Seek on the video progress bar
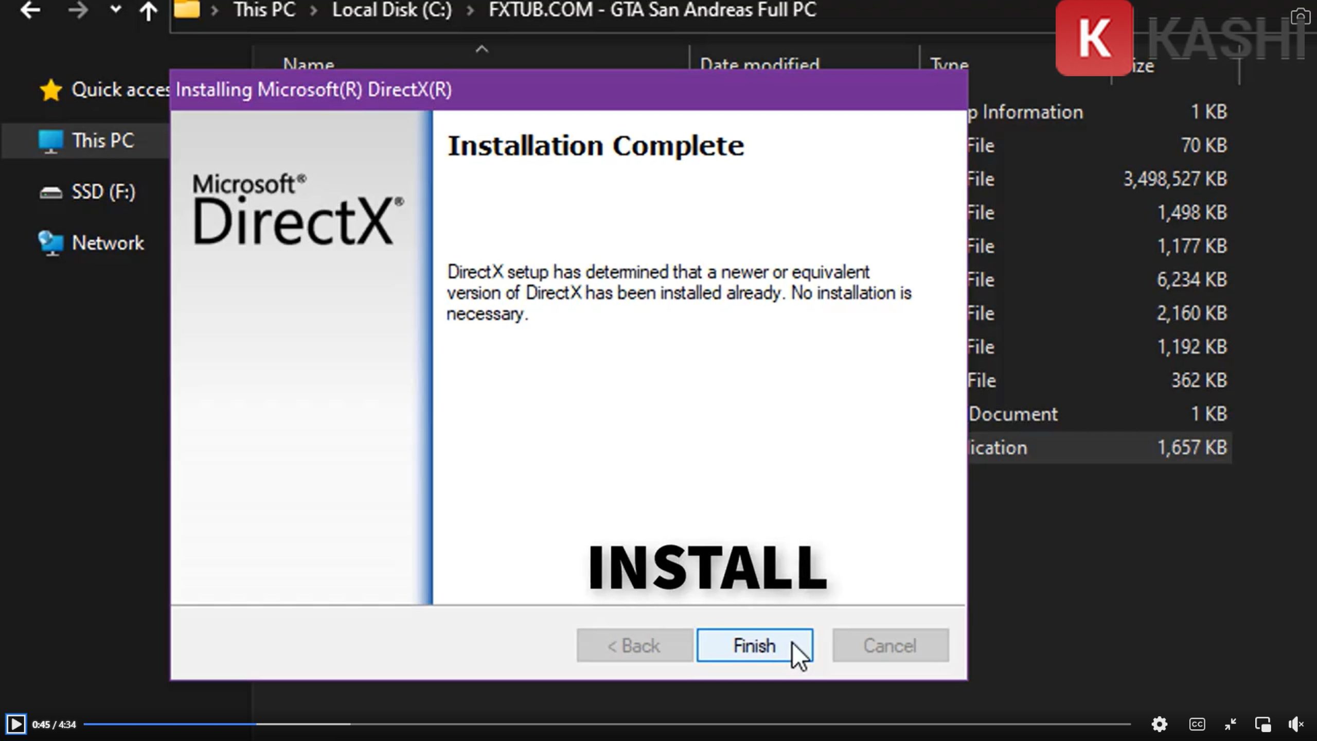 click(607, 724)
